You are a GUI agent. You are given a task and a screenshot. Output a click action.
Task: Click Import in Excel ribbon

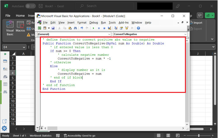196,23
